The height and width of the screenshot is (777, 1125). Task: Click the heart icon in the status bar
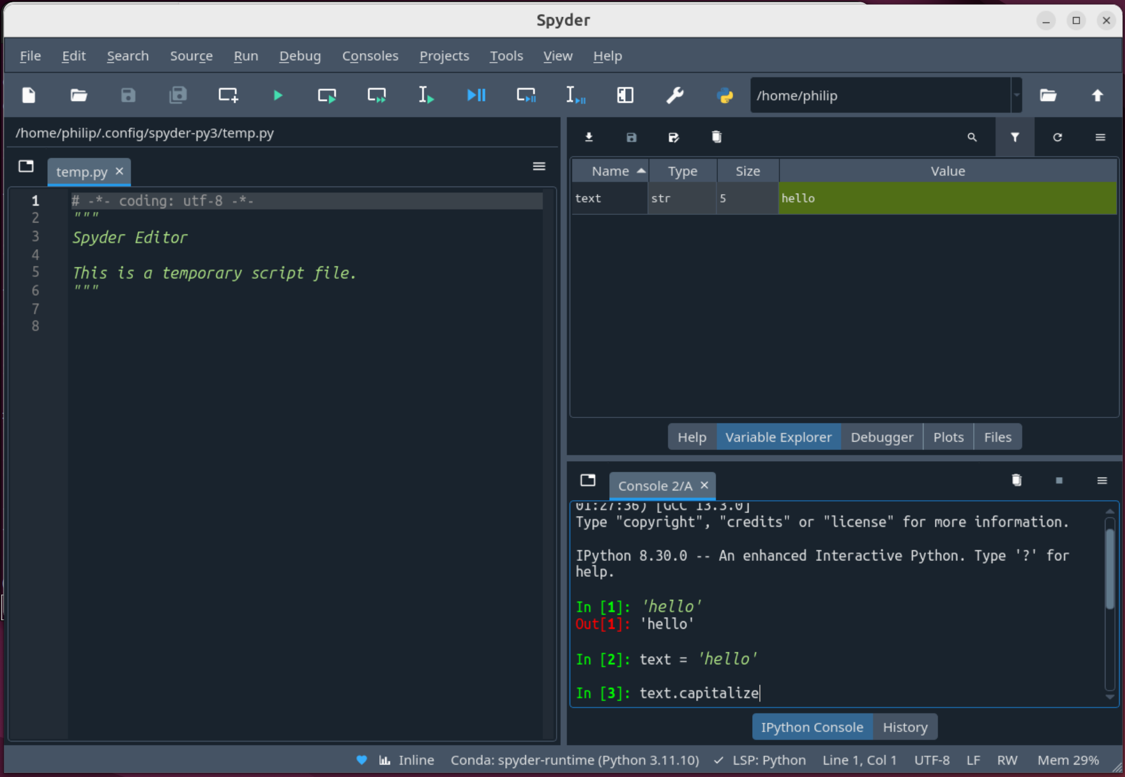tap(362, 760)
